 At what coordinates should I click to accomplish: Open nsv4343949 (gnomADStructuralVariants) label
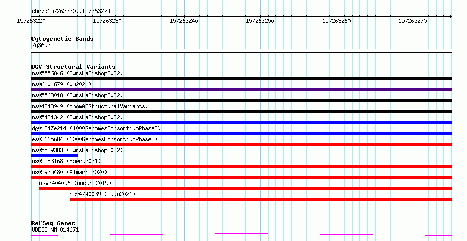tap(90, 106)
